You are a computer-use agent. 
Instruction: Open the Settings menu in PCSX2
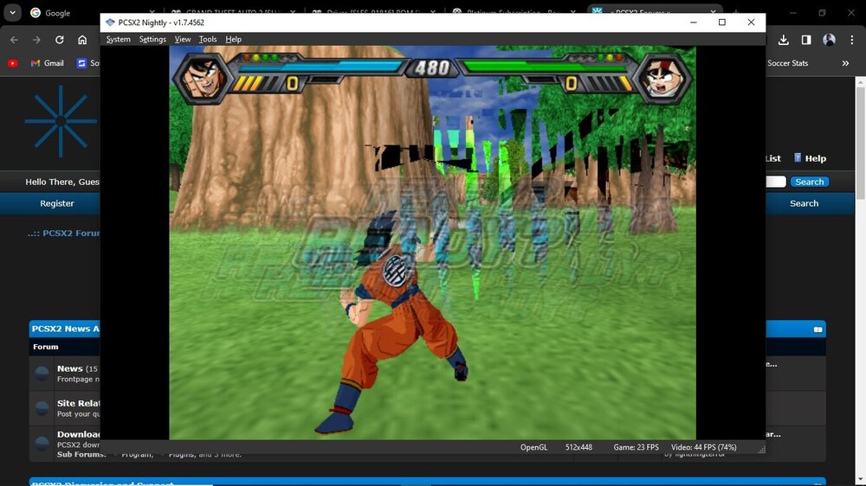tap(152, 40)
